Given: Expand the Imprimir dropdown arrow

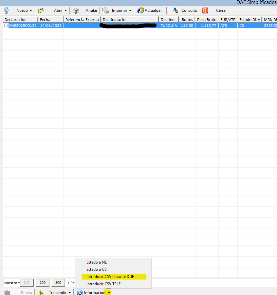Looking at the screenshot, I should pos(130,10).
